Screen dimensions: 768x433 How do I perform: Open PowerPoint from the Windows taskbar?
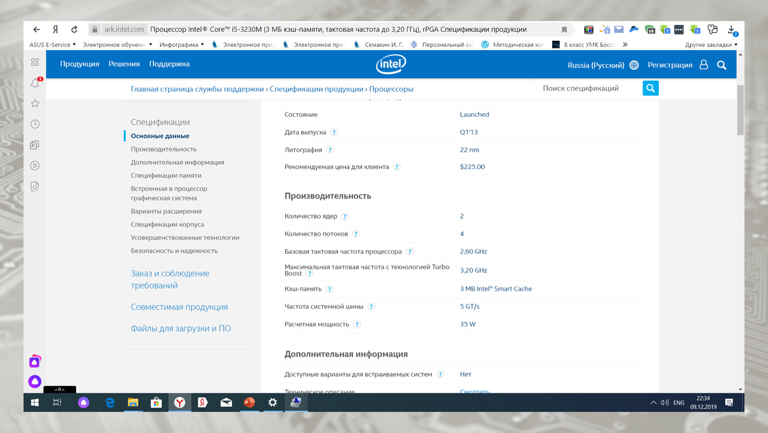click(x=249, y=402)
